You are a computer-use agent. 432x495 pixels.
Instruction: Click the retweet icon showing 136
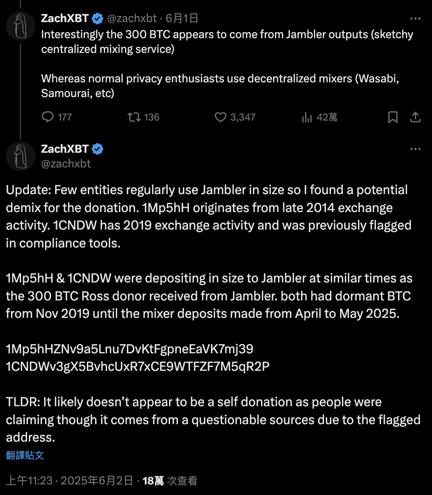coord(134,117)
